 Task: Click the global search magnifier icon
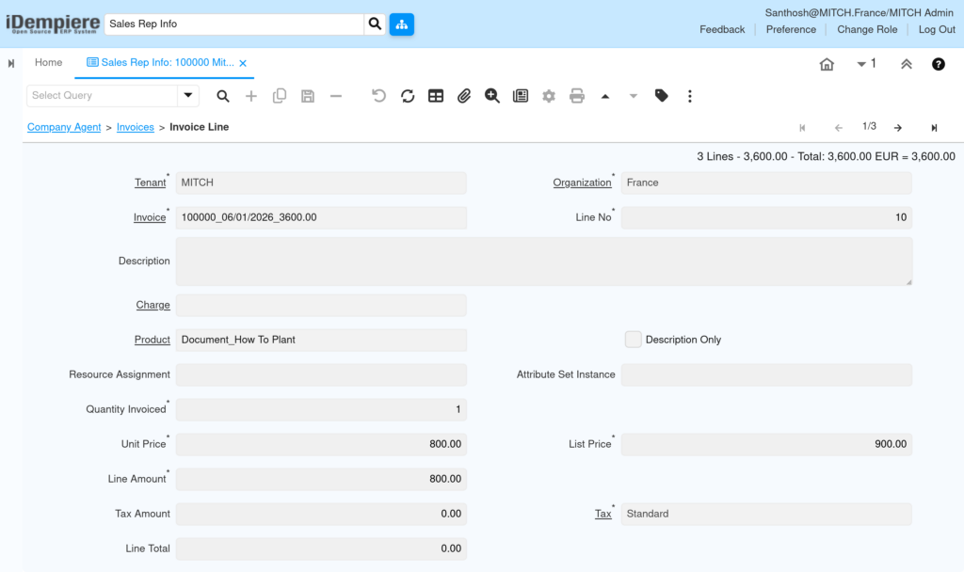click(375, 24)
